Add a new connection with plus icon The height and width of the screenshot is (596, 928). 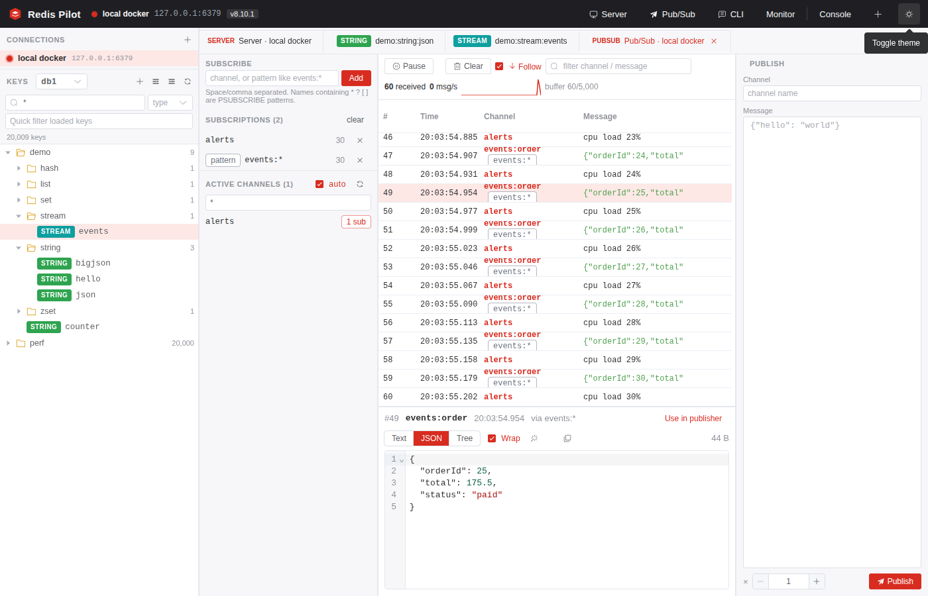coord(188,40)
